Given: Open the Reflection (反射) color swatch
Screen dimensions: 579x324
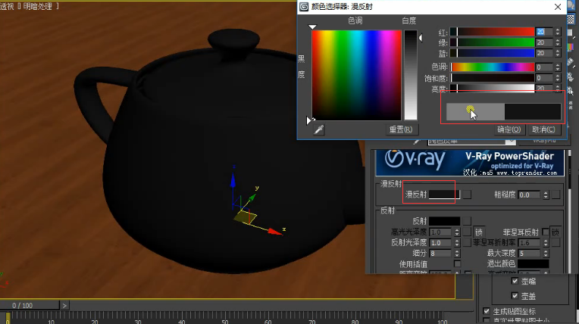Looking at the screenshot, I should click(x=444, y=221).
